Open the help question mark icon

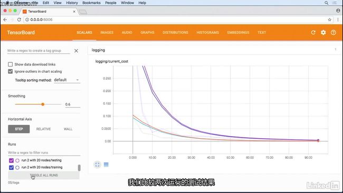tap(334, 32)
